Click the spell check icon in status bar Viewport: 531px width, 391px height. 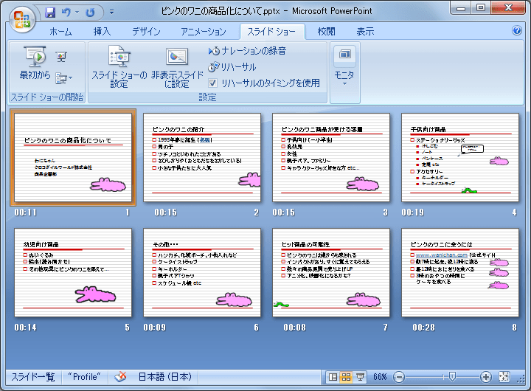click(x=120, y=377)
